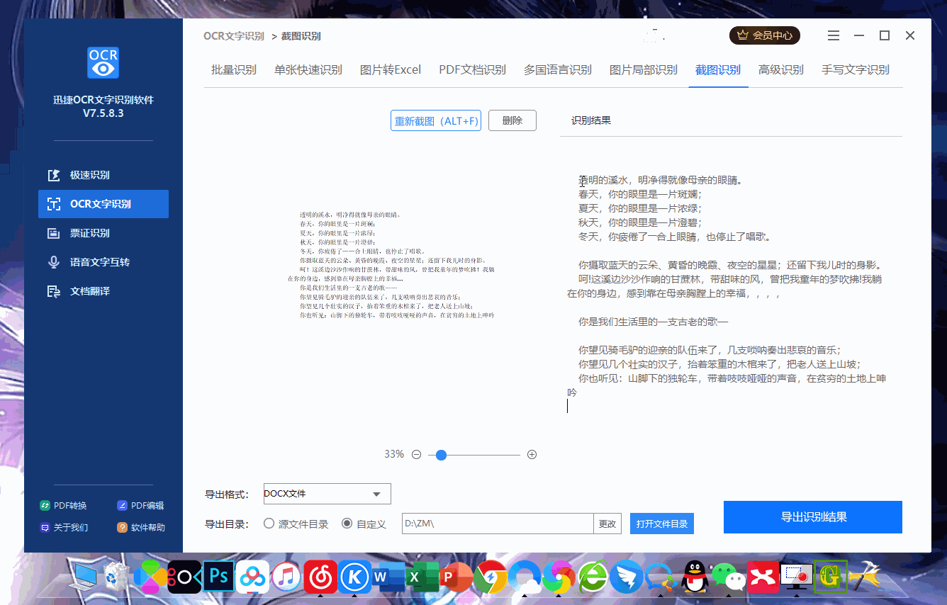Switch to 单张快速识别 tab
This screenshot has height=605, width=947.
[x=308, y=69]
